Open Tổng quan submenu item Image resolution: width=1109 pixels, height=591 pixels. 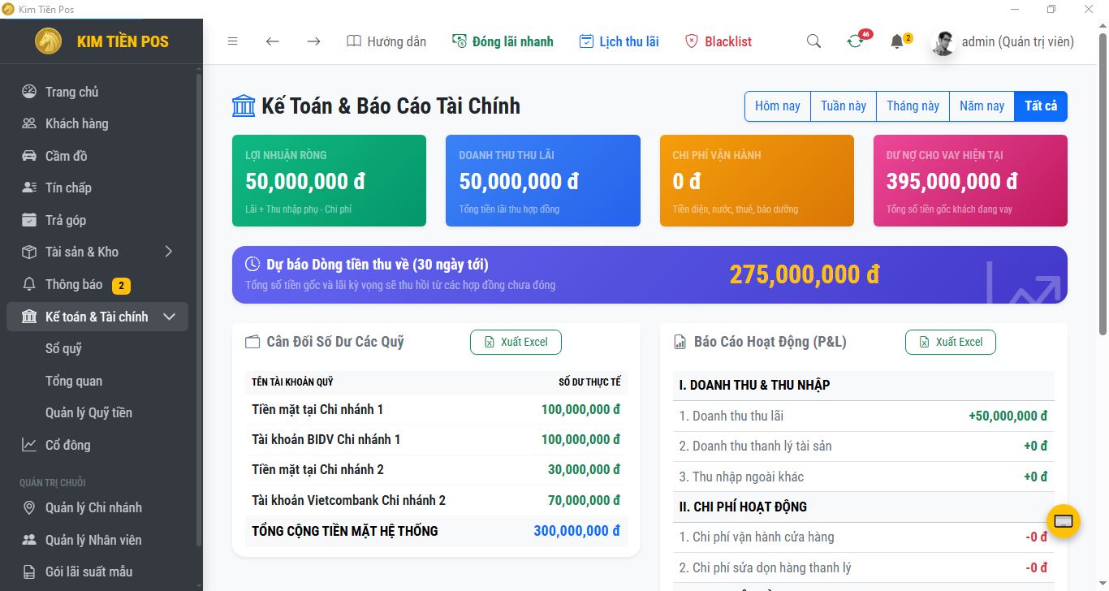(74, 381)
